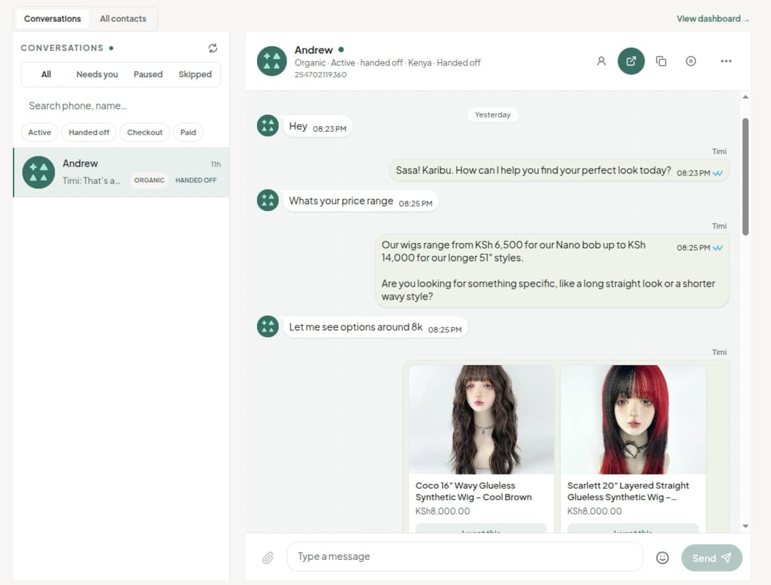Toggle the Handed off filter chip
The image size is (771, 585).
pyautogui.click(x=89, y=132)
